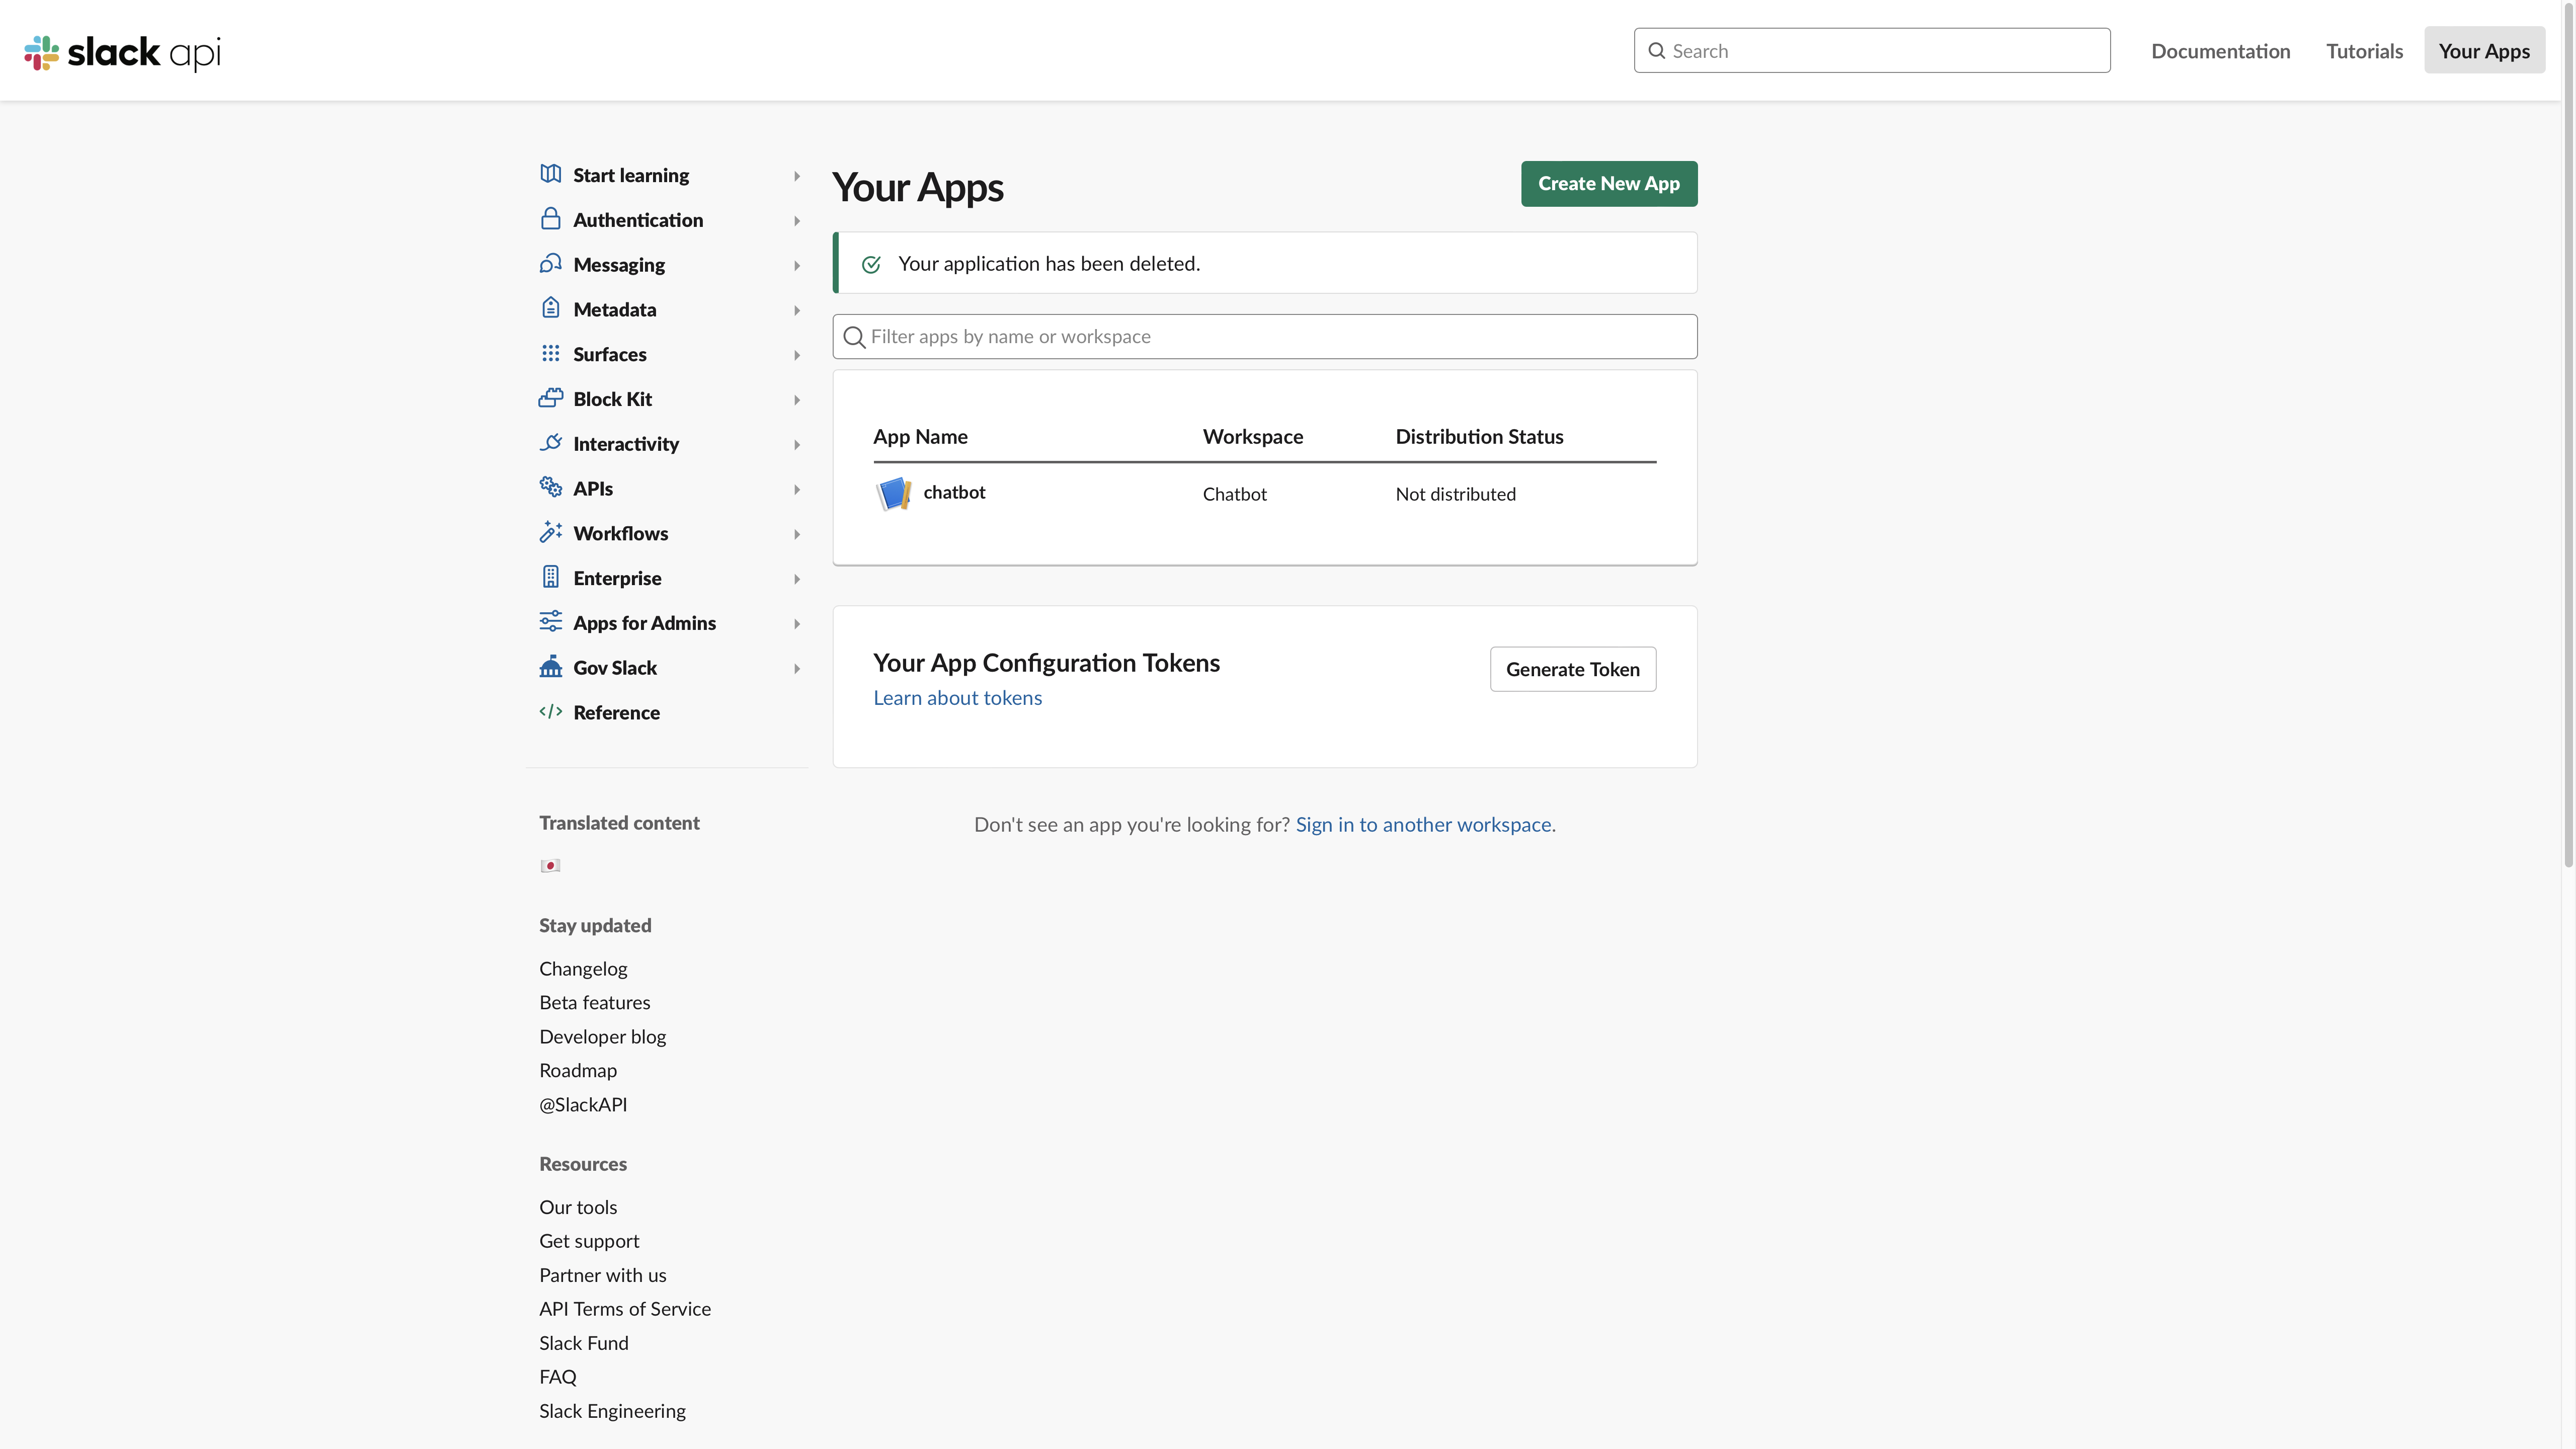The width and height of the screenshot is (2576, 1449).
Task: Click the 'Distribution Status' column header
Action: (x=1479, y=437)
